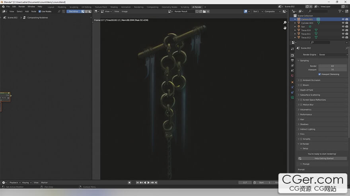Click the Viewport samples value 16 field
Screen dimensions: 350x196
pos(332,70)
